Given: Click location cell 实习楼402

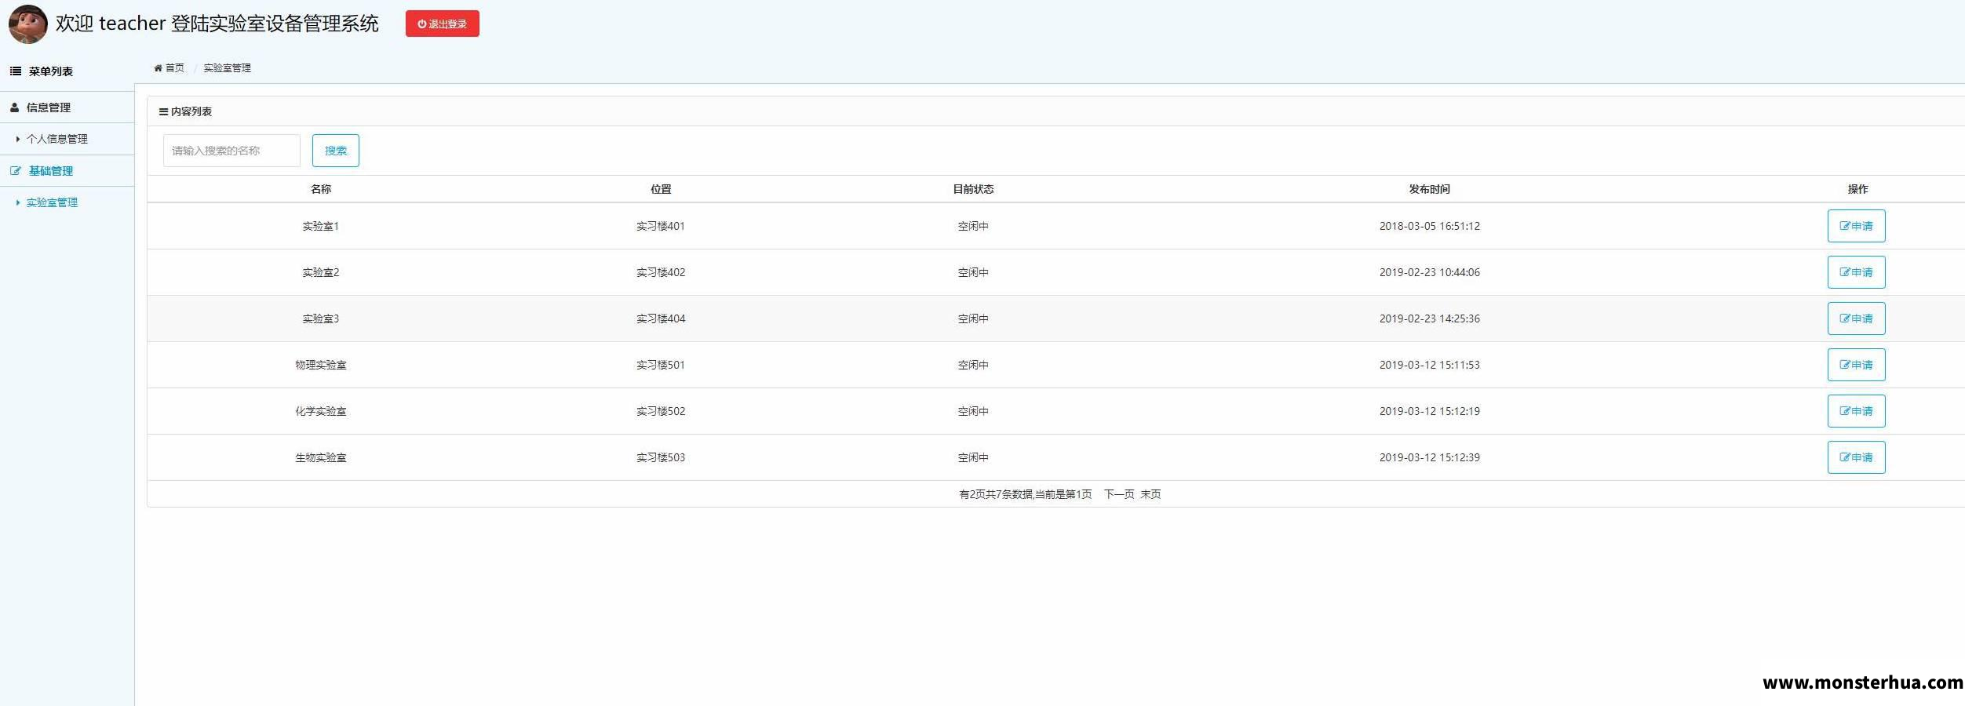Looking at the screenshot, I should click(661, 272).
